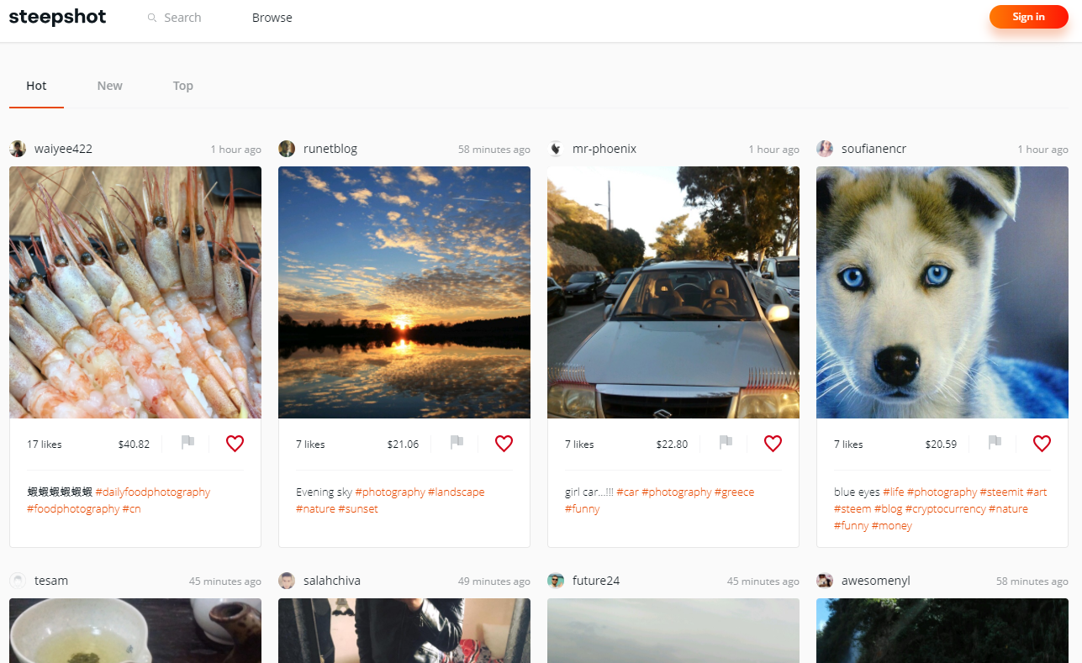The height and width of the screenshot is (663, 1082).
Task: Open the husky puppy photo
Action: [942, 292]
